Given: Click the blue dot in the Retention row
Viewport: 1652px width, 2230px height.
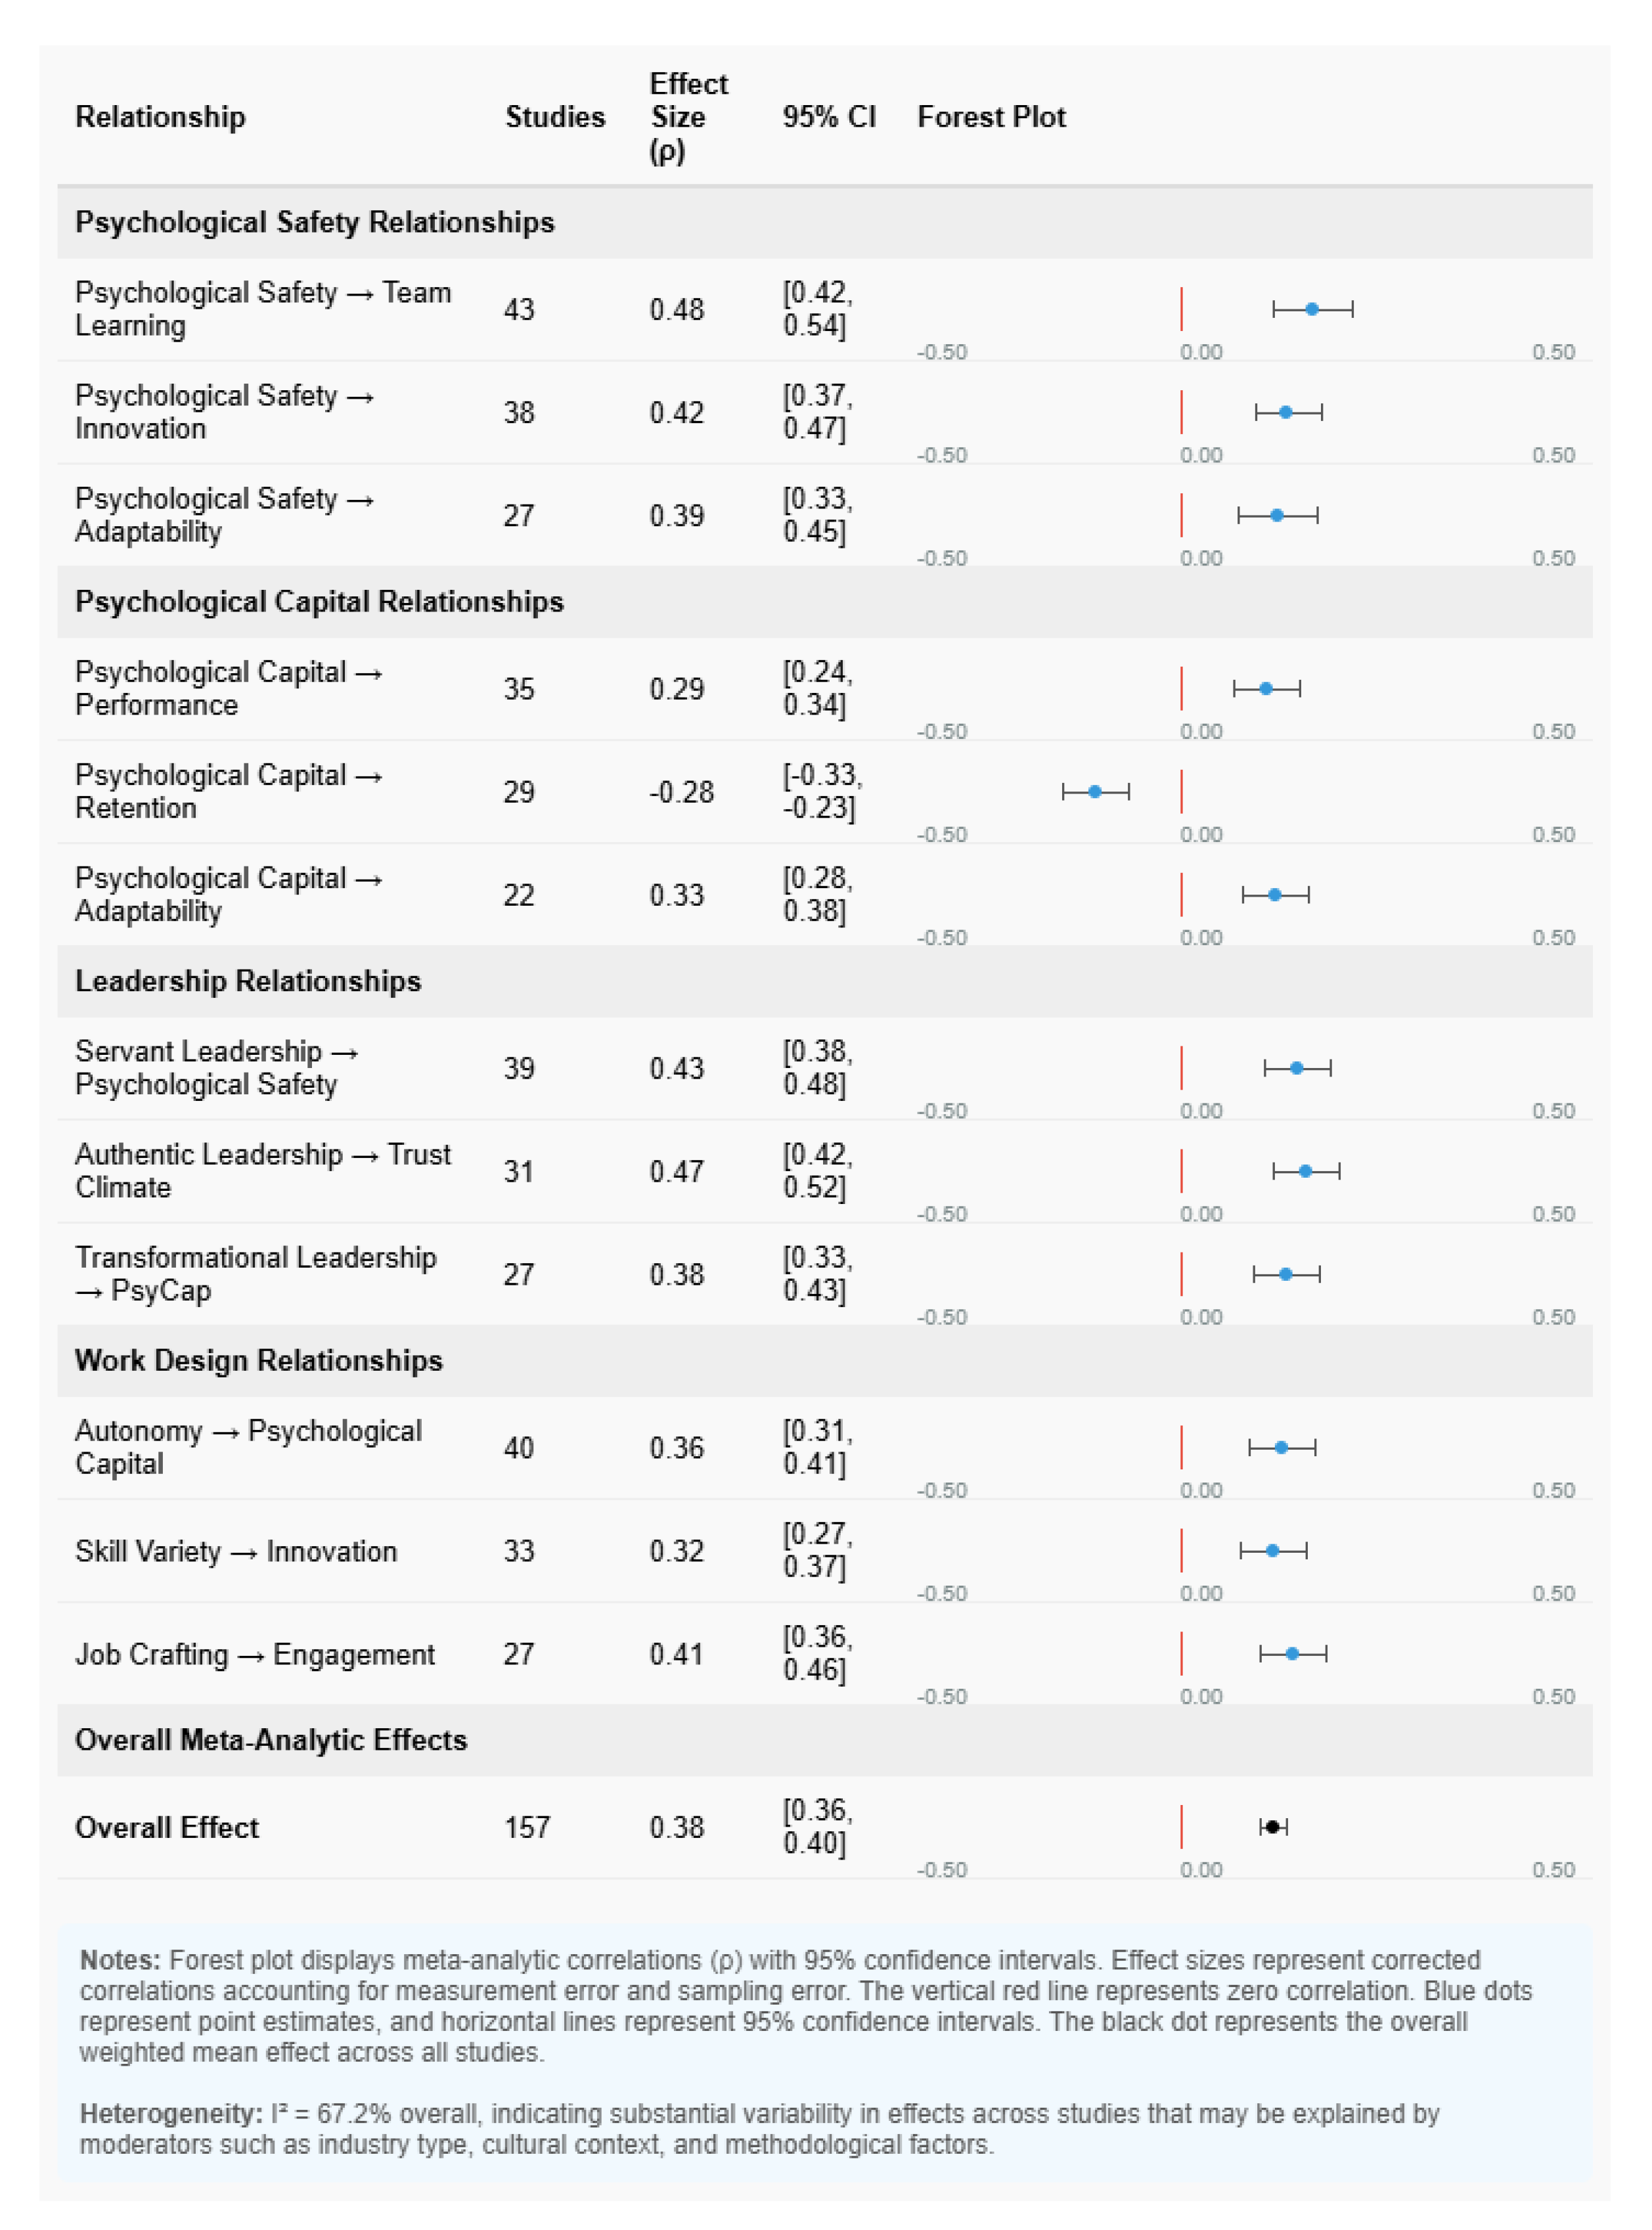Looking at the screenshot, I should (x=1095, y=792).
